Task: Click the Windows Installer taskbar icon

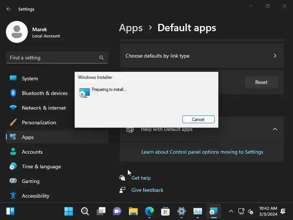Action: 214,212
